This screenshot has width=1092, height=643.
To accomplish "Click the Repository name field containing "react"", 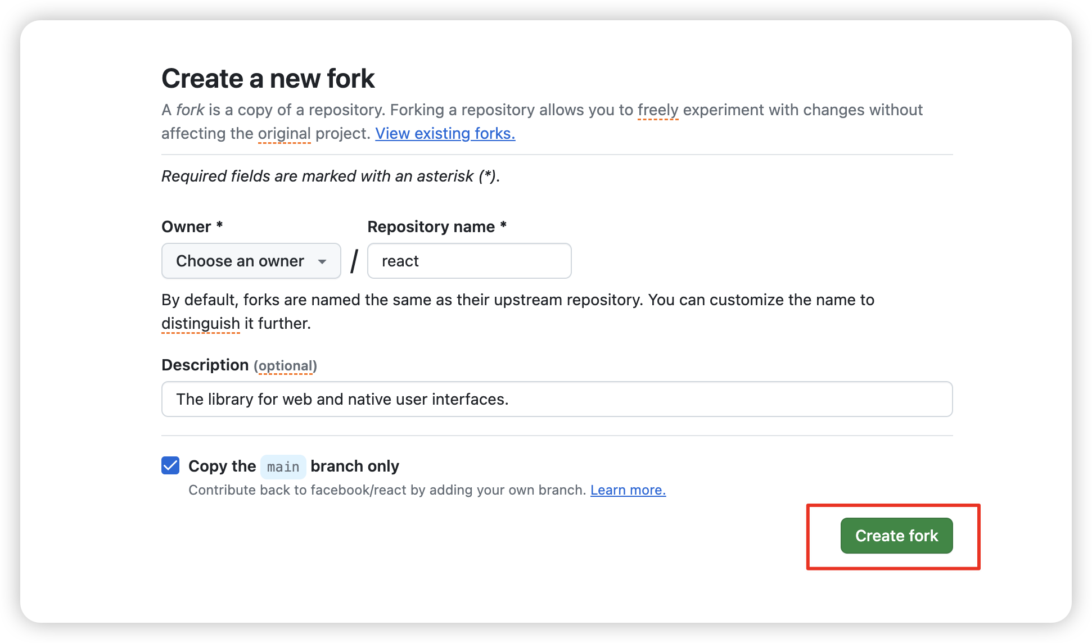I will coord(469,261).
